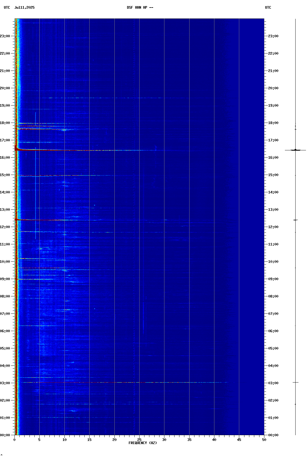
Task: Click 18:00 on the right time axis
Action: [273, 123]
